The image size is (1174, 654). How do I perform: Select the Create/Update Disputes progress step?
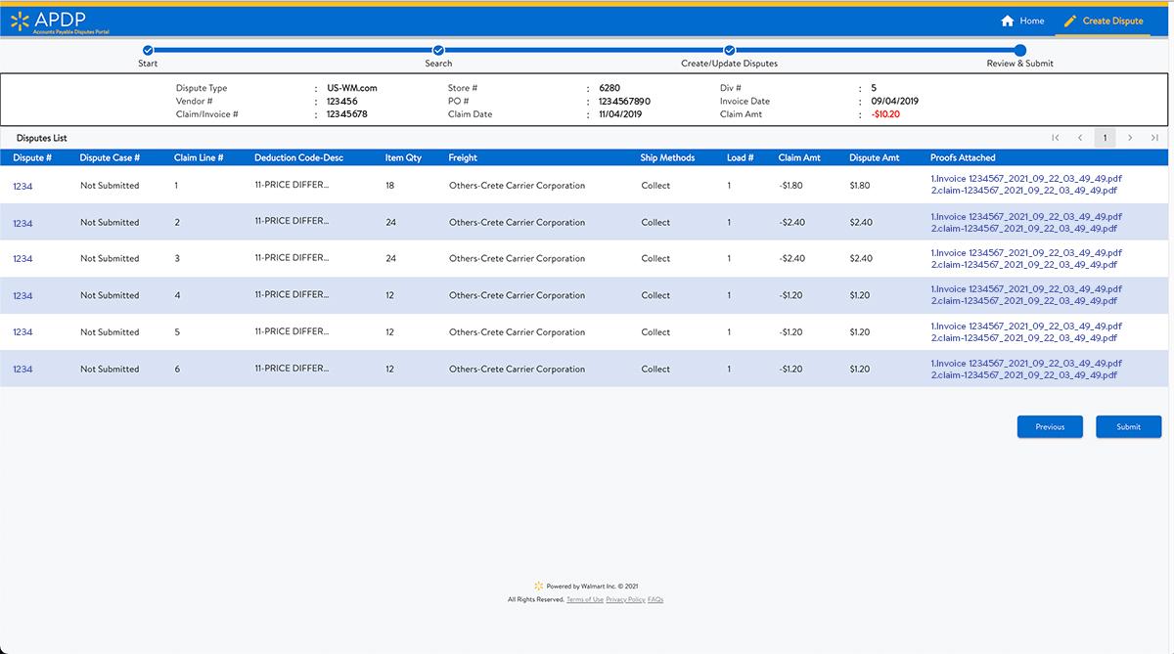(x=729, y=49)
